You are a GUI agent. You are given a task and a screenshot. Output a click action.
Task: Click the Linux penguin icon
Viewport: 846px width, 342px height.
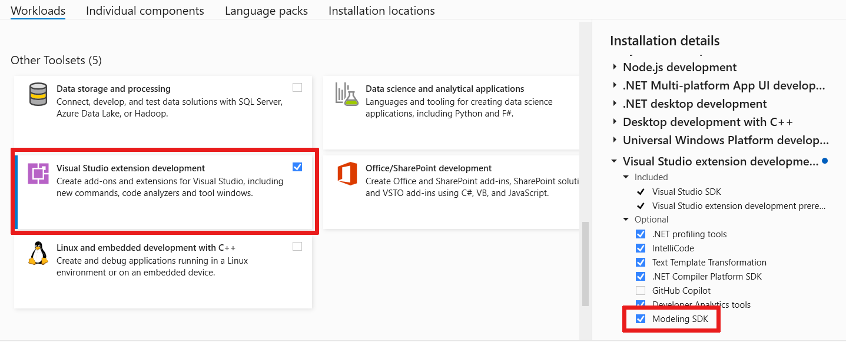click(x=38, y=254)
